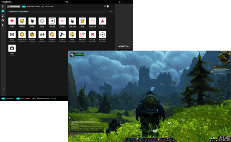This screenshot has width=231, height=142.
Task: Open the third Voicemod sidebar section
Action: (3, 16)
